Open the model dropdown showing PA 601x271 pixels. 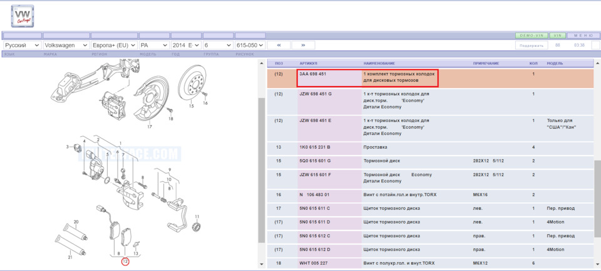[154, 45]
